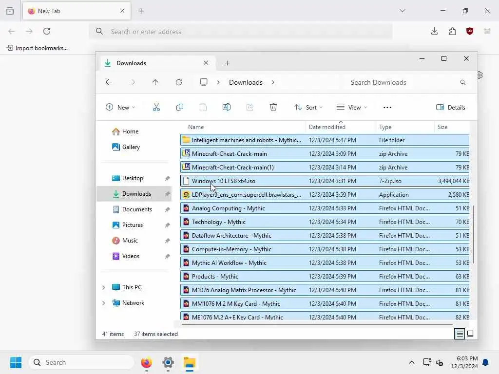Open a new Firefox tab
Screen dimensions: 499x374
pyautogui.click(x=141, y=11)
